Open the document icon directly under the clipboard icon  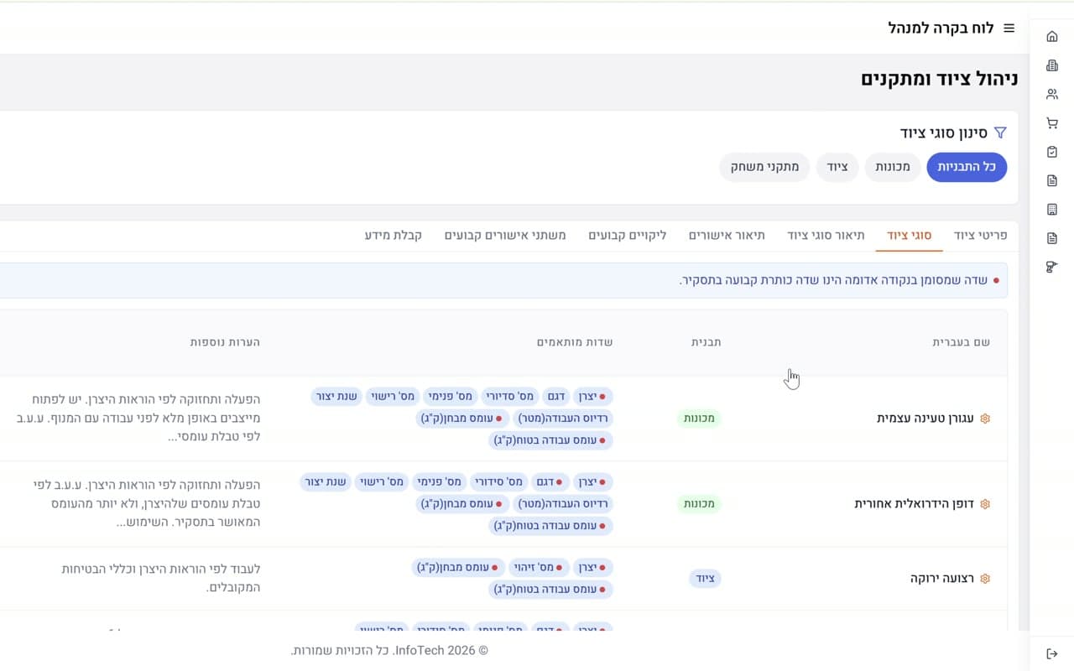coord(1052,180)
